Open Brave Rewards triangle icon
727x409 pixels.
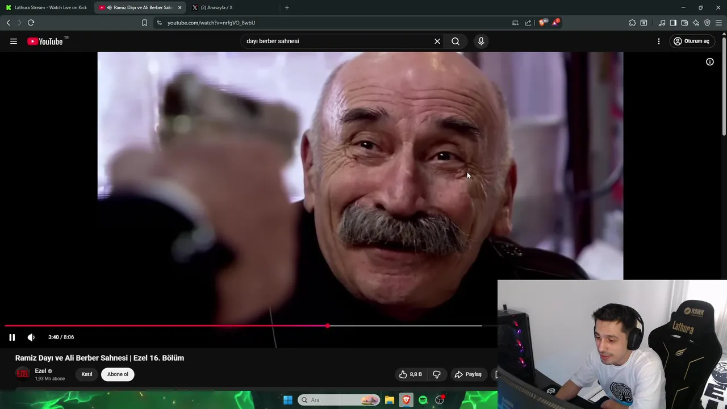click(x=555, y=23)
